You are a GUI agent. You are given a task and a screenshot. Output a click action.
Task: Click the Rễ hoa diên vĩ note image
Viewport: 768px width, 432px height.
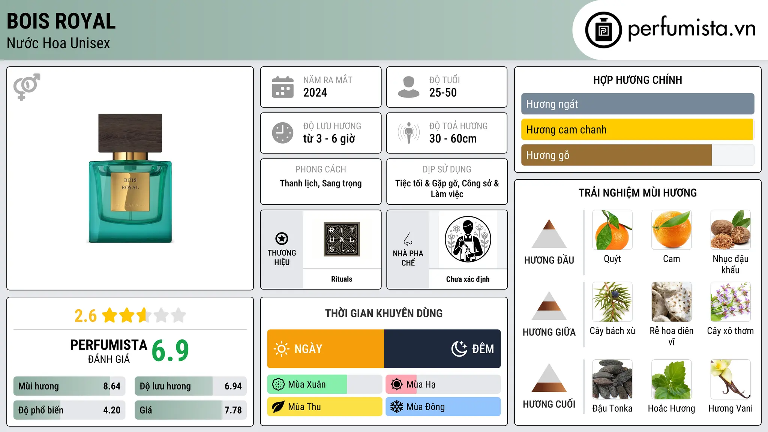click(671, 302)
